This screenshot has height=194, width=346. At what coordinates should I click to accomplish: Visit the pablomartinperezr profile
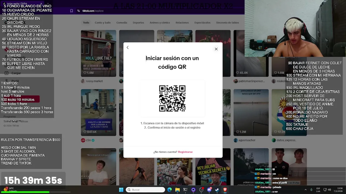[x=252, y=81]
